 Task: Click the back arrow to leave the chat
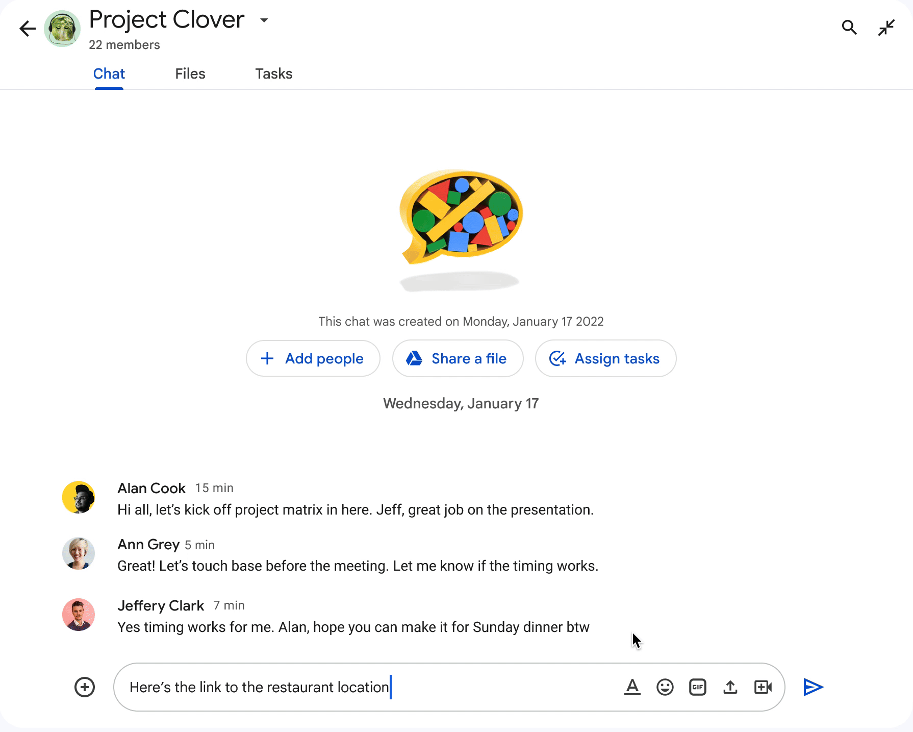pyautogui.click(x=27, y=28)
